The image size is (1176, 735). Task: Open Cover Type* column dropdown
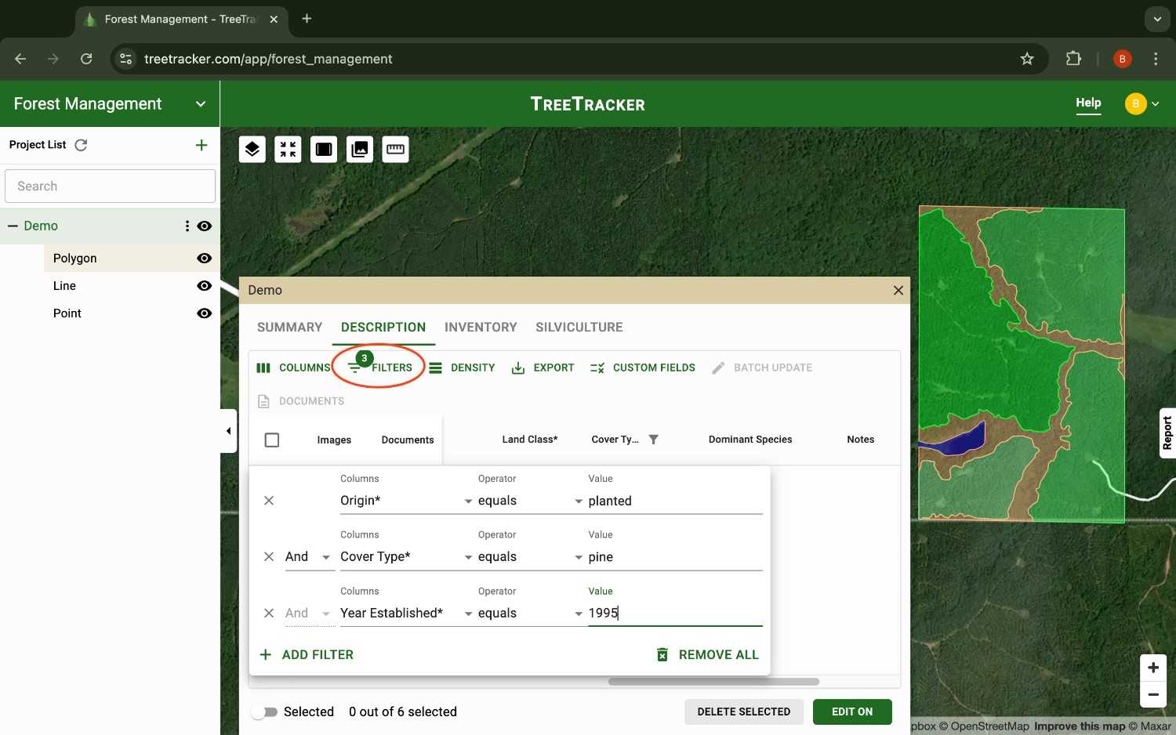407,557
